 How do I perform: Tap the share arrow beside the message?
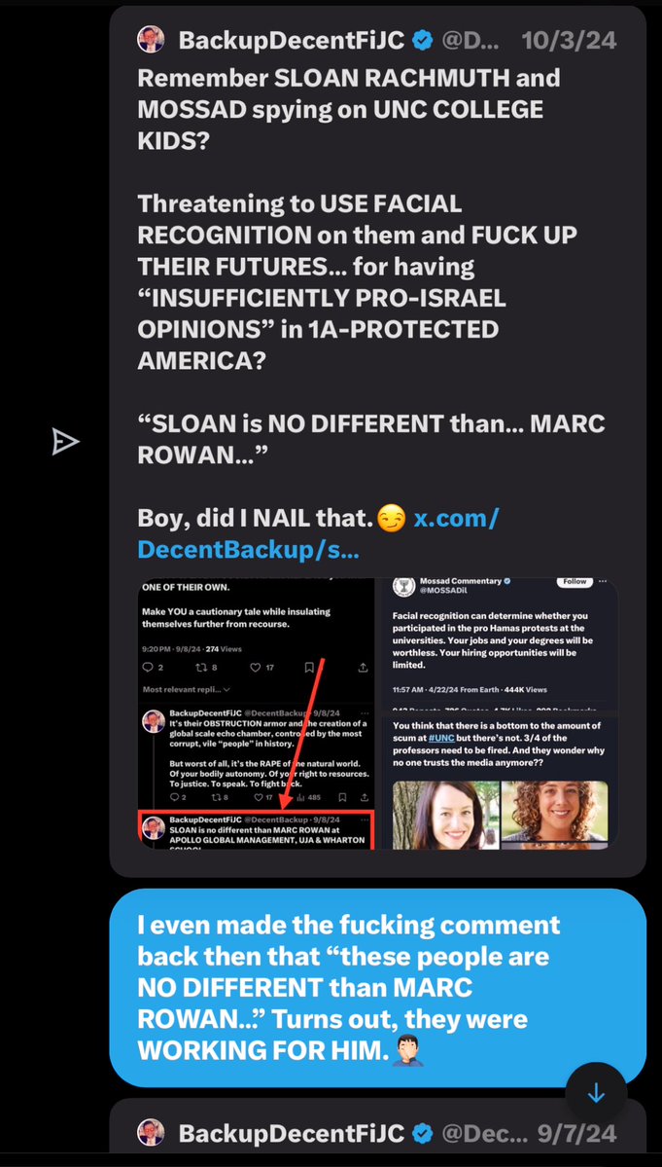tap(65, 442)
